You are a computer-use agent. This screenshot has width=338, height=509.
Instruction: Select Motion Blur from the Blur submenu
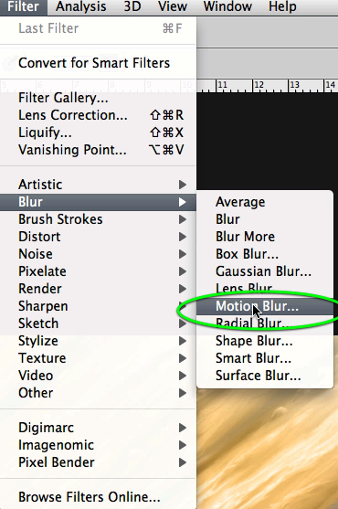click(x=265, y=306)
